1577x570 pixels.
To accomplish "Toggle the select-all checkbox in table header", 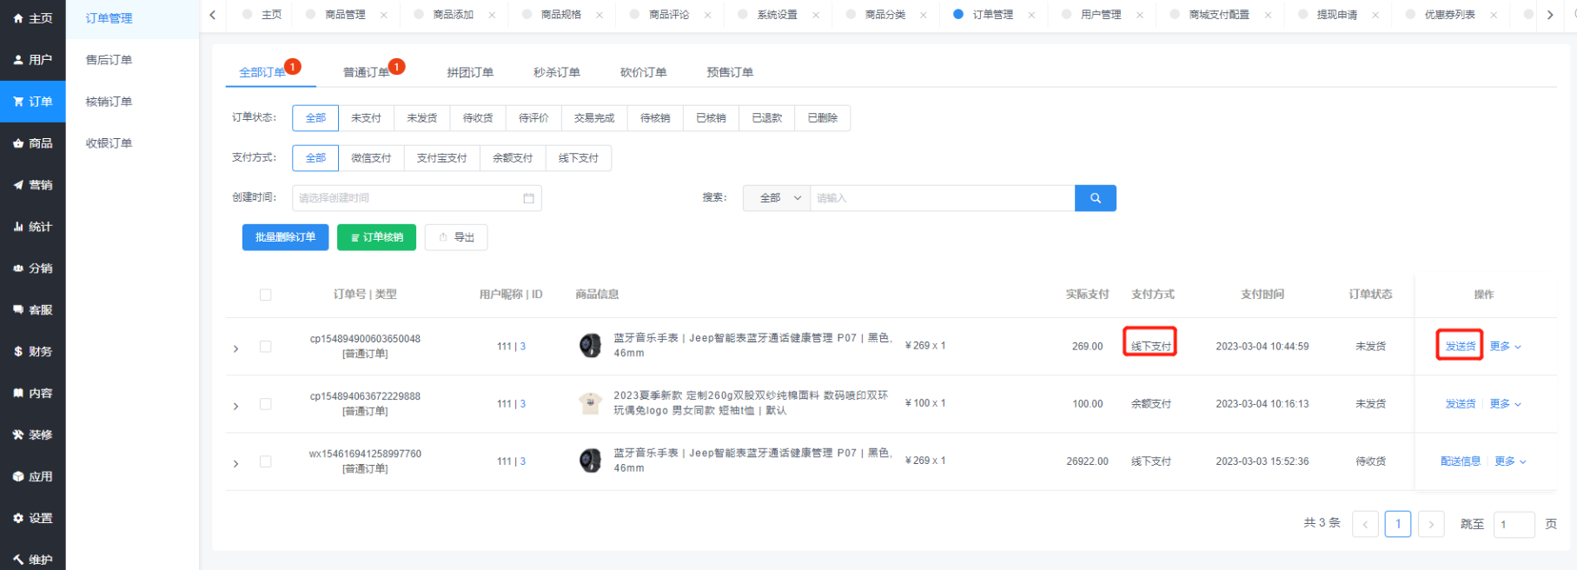I will pyautogui.click(x=266, y=295).
